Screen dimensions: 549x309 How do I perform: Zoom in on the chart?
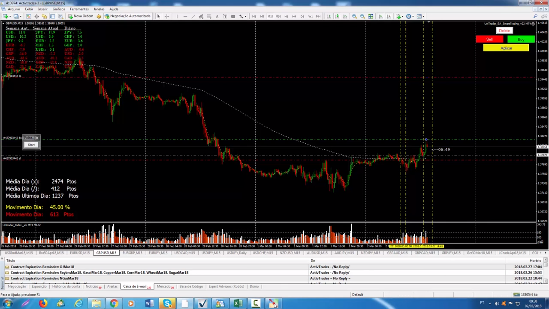coord(355,16)
